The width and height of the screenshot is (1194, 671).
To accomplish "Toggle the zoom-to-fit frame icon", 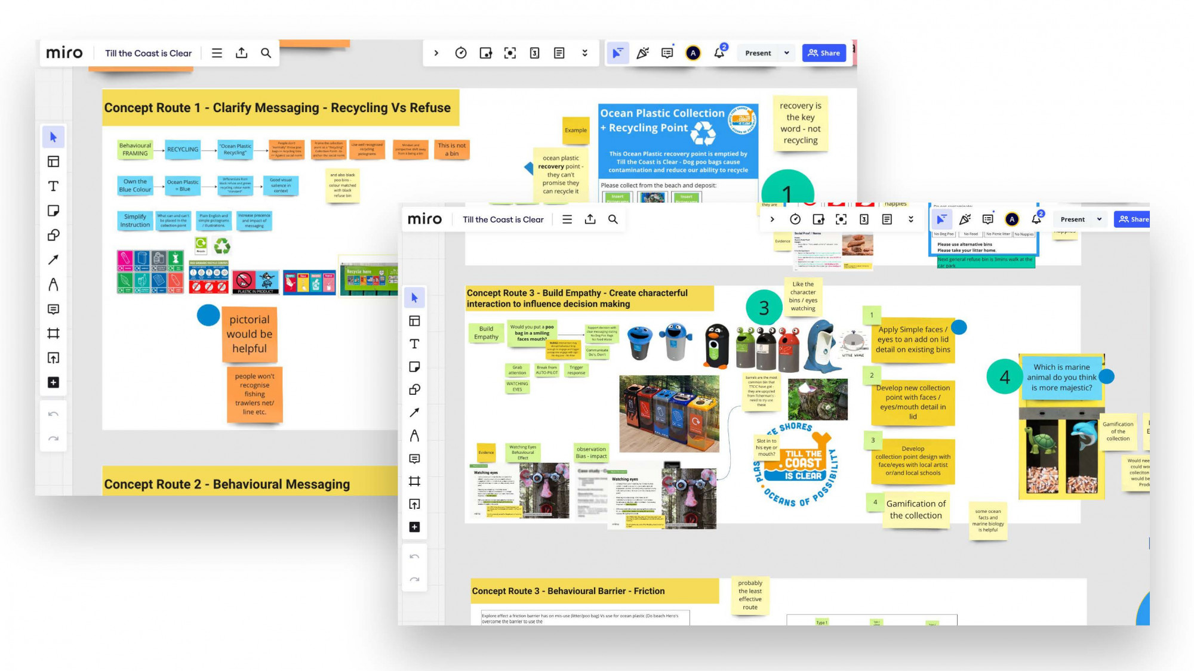I will tap(509, 52).
